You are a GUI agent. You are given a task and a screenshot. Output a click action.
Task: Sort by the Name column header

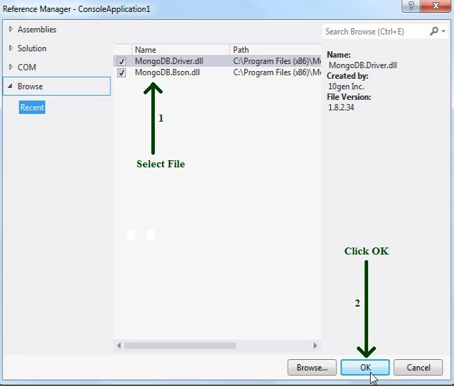[x=181, y=50]
